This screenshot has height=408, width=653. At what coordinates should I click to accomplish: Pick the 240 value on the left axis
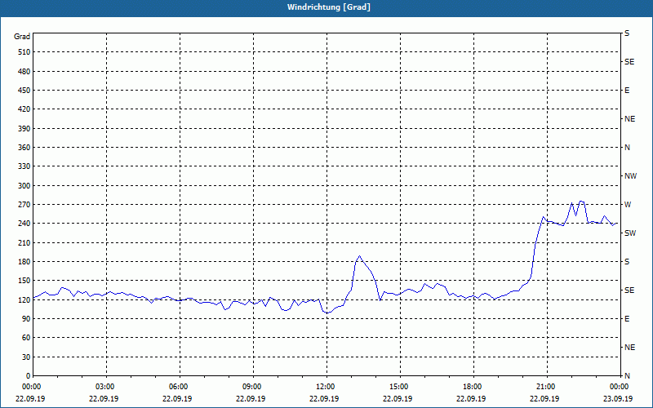point(24,224)
